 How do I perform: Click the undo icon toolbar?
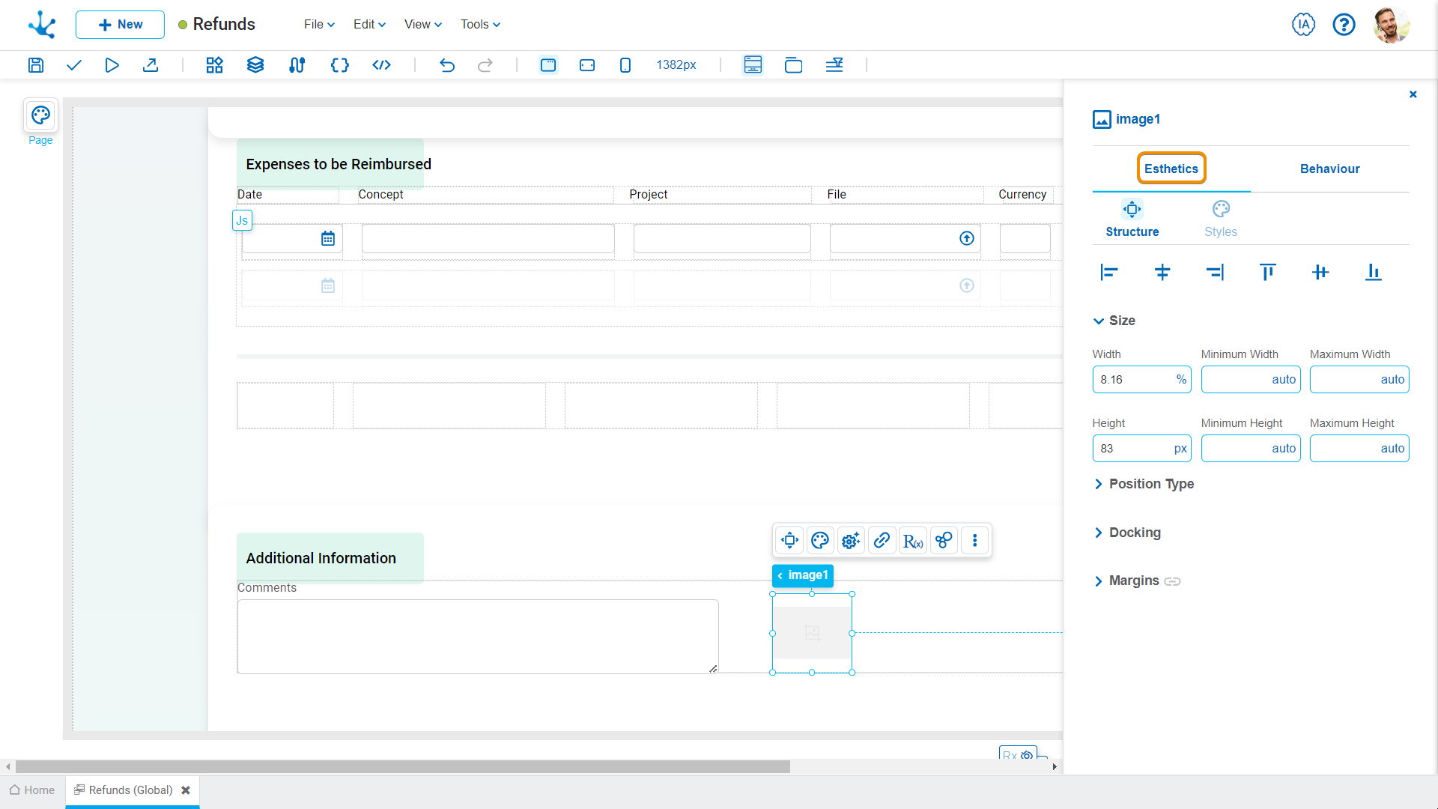[x=447, y=64]
